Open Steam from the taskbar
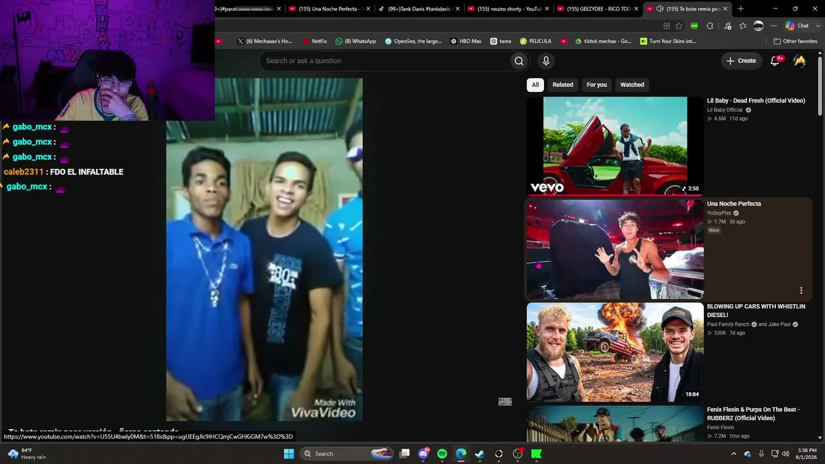This screenshot has height=464, width=825. (480, 454)
